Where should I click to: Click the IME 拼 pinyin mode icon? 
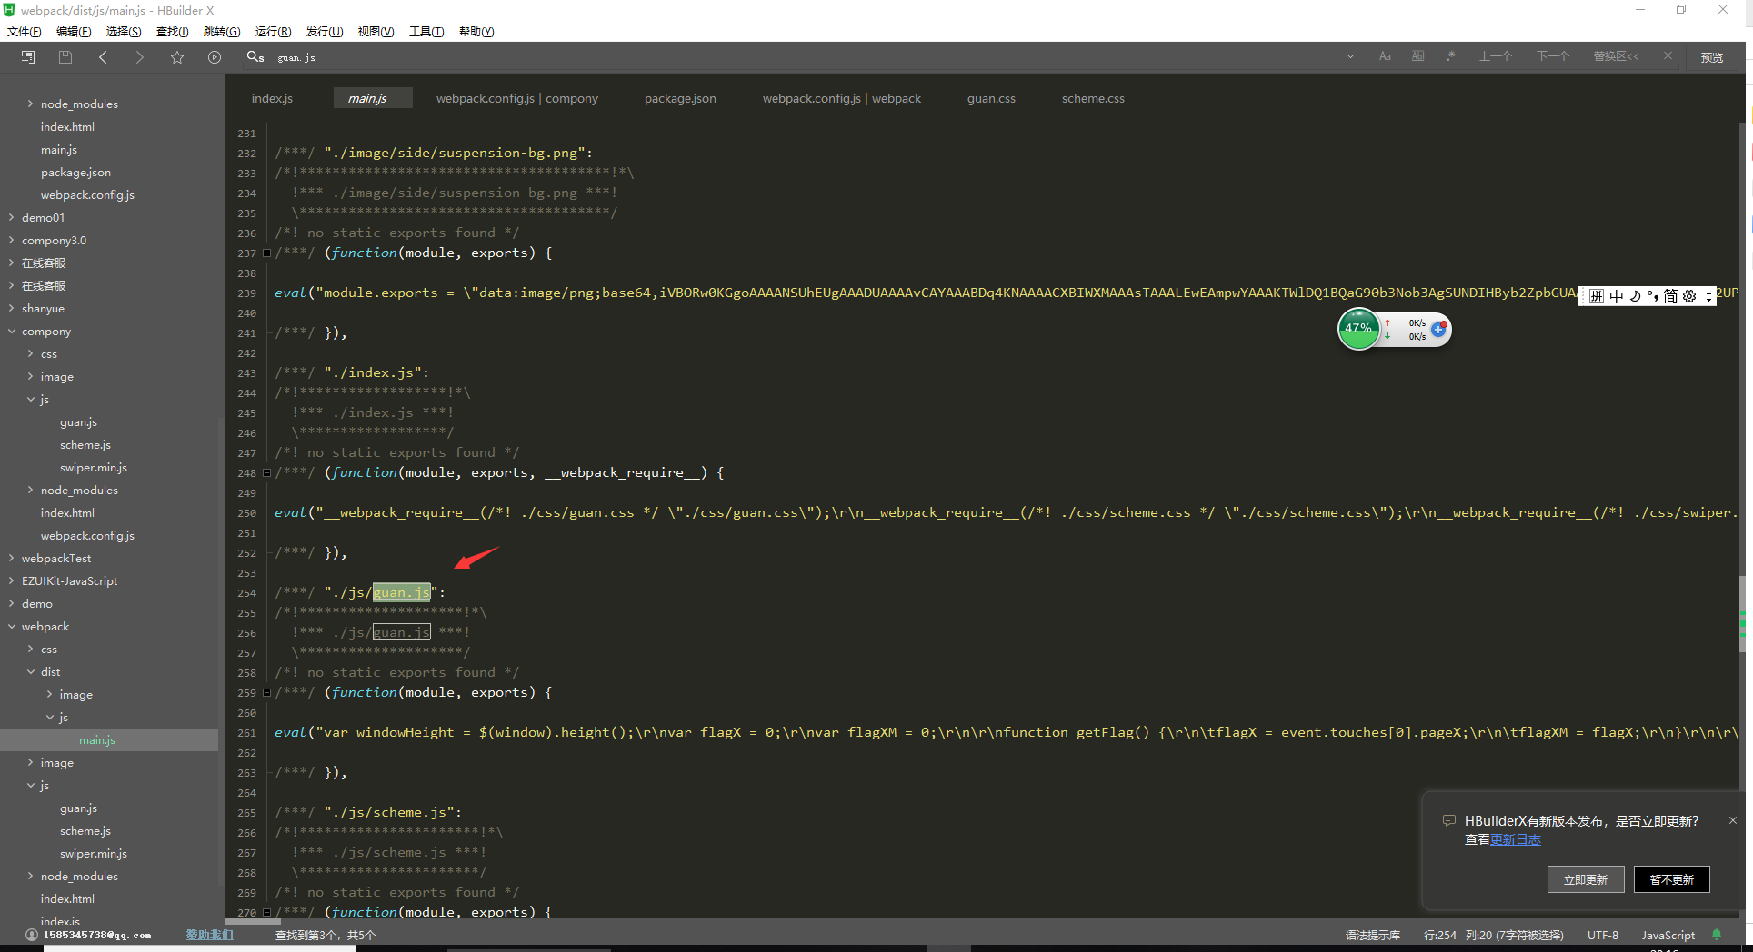pyautogui.click(x=1597, y=296)
